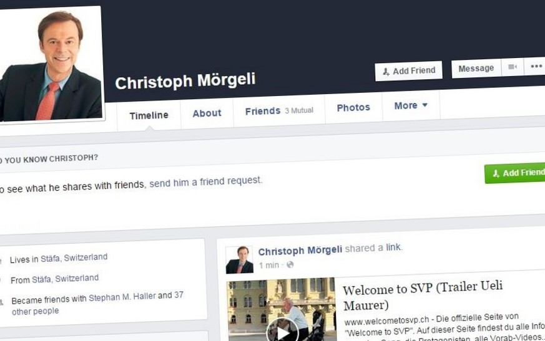This screenshot has width=545, height=341.
Task: Click the video call camera icon
Action: tap(513, 67)
